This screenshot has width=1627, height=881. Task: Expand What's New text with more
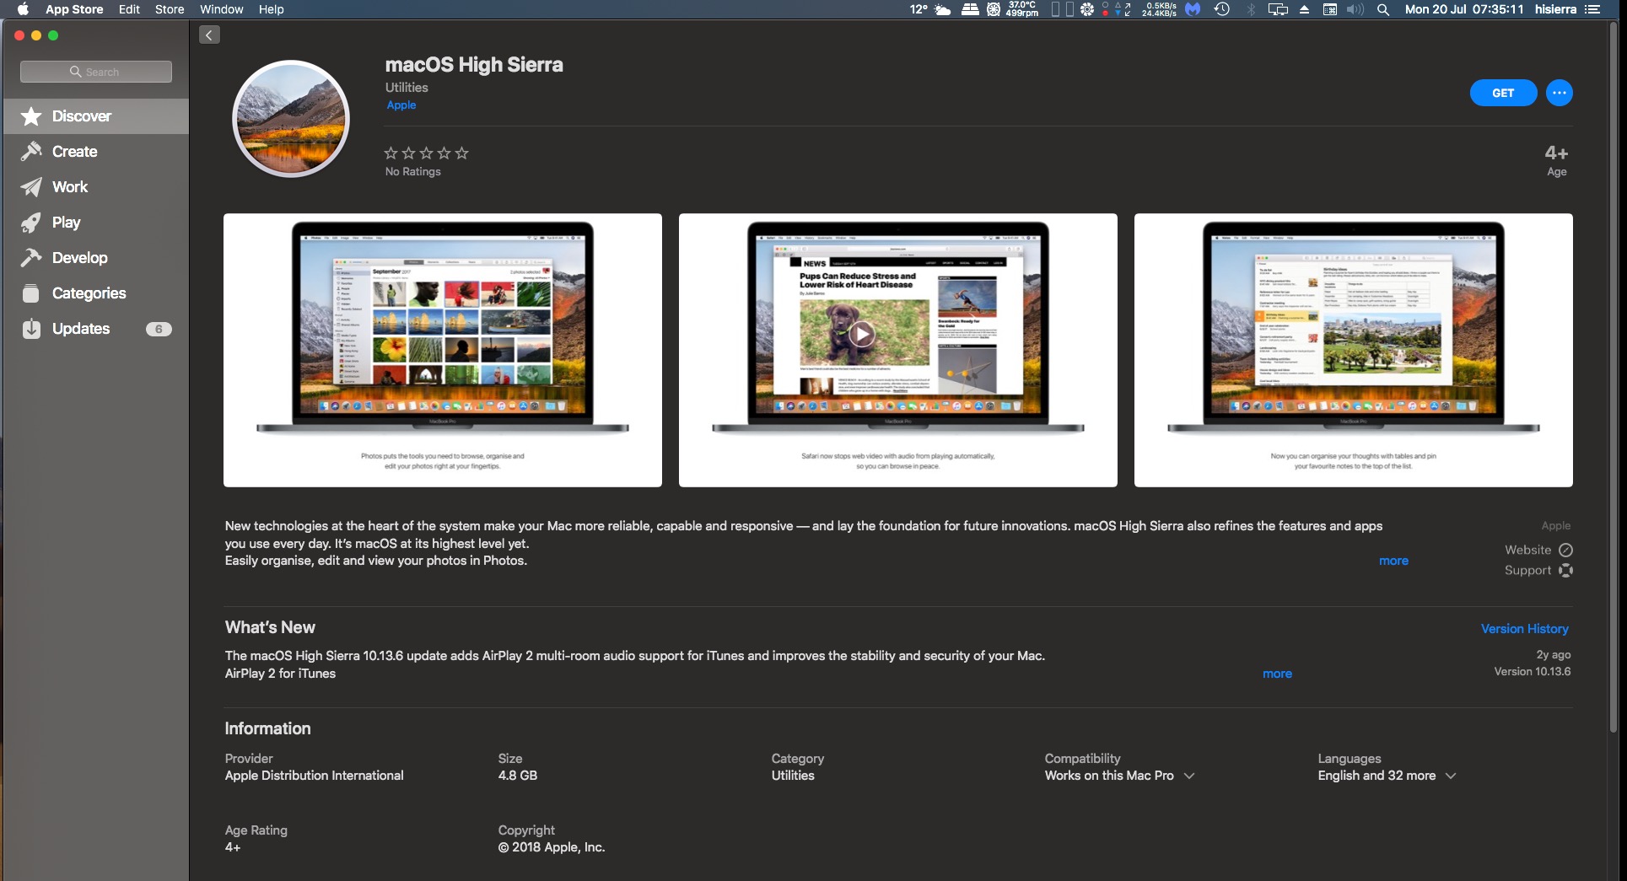(1277, 674)
